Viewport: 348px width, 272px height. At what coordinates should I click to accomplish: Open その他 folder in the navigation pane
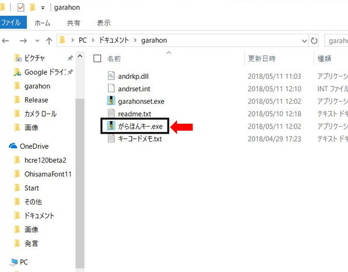click(x=33, y=202)
